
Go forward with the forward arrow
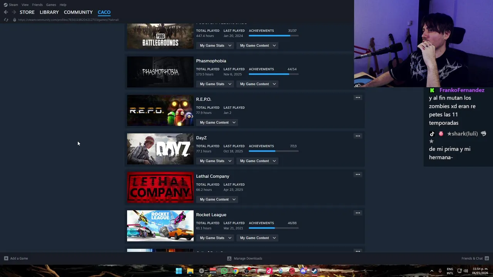(x=14, y=12)
